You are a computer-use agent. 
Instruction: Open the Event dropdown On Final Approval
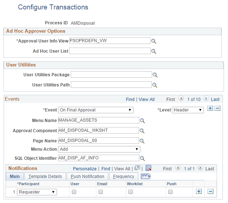coord(96,110)
